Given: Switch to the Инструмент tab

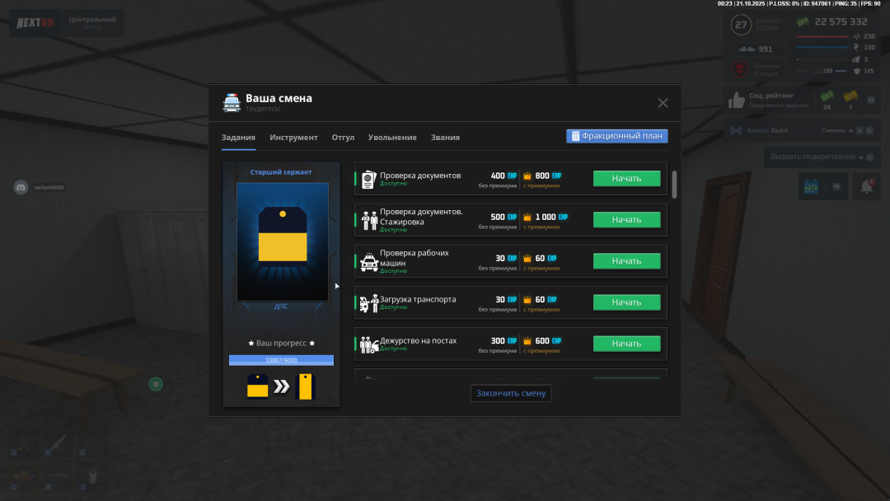Looking at the screenshot, I should point(293,138).
